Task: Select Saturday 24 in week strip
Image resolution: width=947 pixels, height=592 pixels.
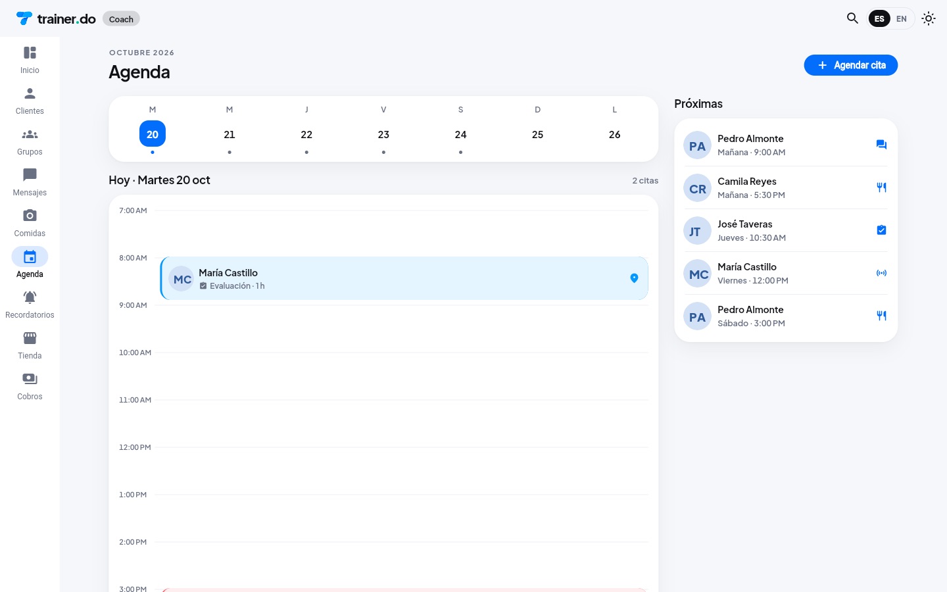Action: [x=460, y=134]
